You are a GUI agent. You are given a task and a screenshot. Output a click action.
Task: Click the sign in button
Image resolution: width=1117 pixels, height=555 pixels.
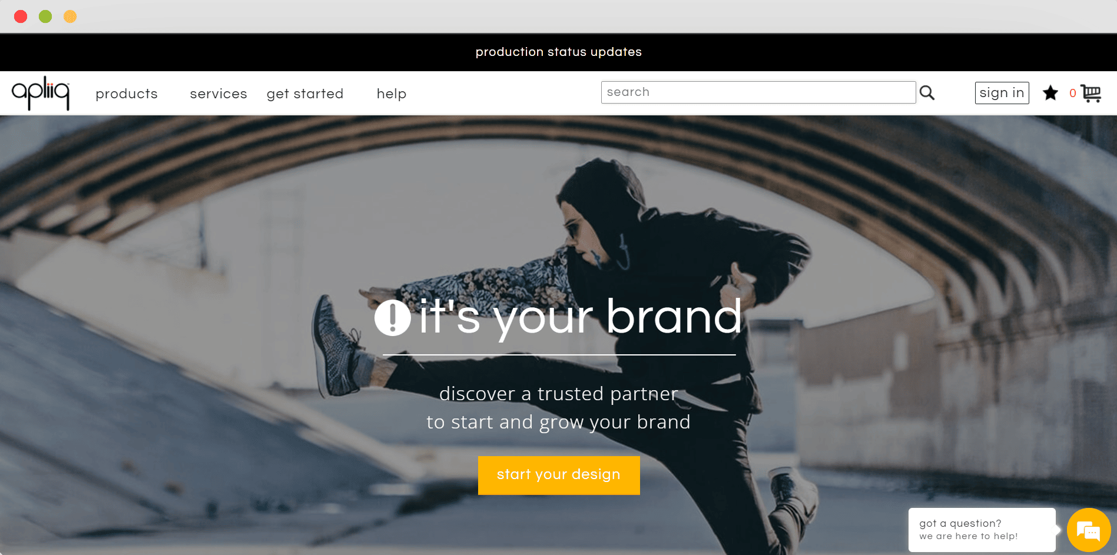click(x=1002, y=93)
